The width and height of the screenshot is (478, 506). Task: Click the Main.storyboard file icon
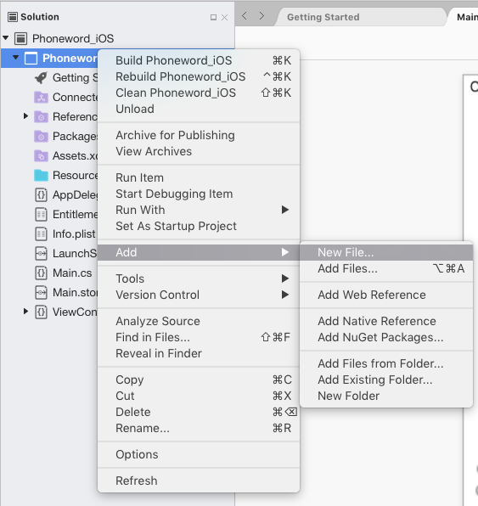point(41,293)
